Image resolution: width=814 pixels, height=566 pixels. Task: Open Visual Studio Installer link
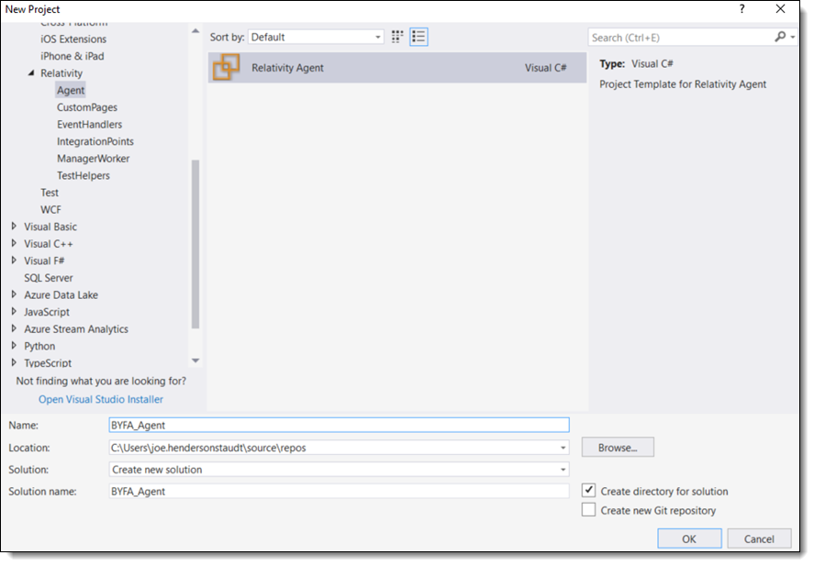[101, 399]
